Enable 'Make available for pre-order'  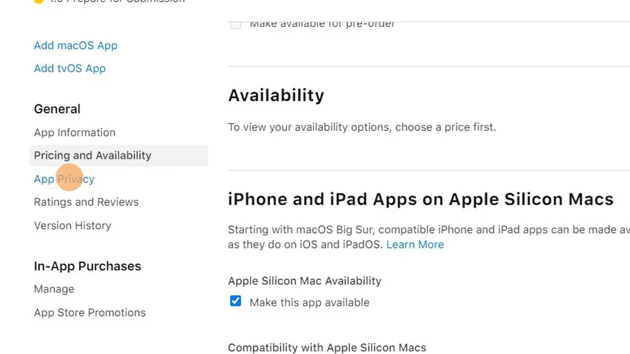pyautogui.click(x=235, y=24)
